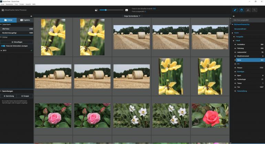Click the small thumbnail size icon
The width and height of the screenshot is (265, 144).
(x=96, y=10)
